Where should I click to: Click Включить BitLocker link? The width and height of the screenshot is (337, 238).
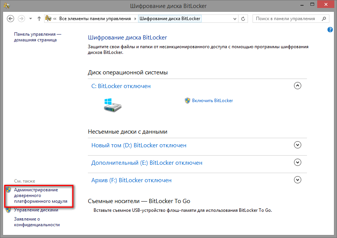(x=212, y=101)
